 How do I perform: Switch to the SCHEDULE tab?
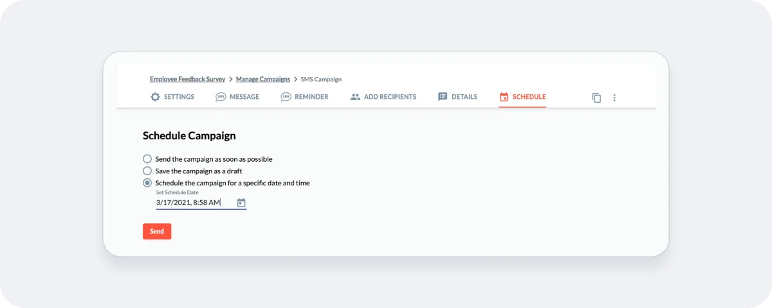(x=522, y=97)
